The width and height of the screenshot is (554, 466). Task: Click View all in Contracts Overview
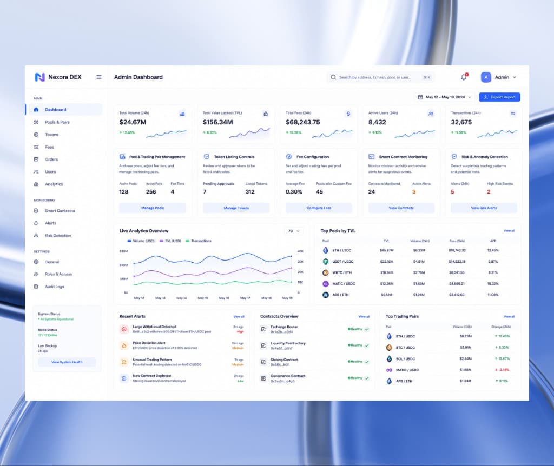(x=364, y=317)
